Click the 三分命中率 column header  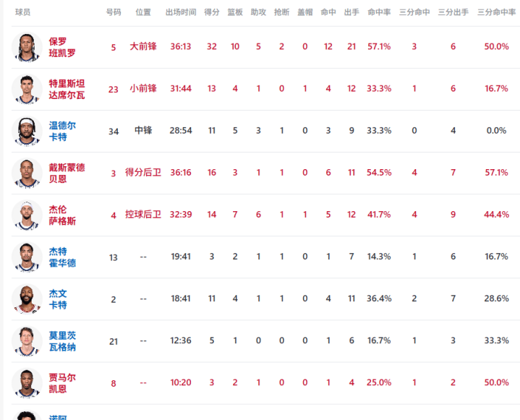pos(496,13)
